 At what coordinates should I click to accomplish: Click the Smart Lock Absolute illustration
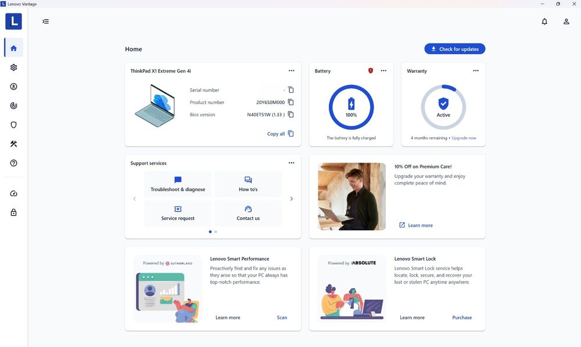[x=352, y=289]
